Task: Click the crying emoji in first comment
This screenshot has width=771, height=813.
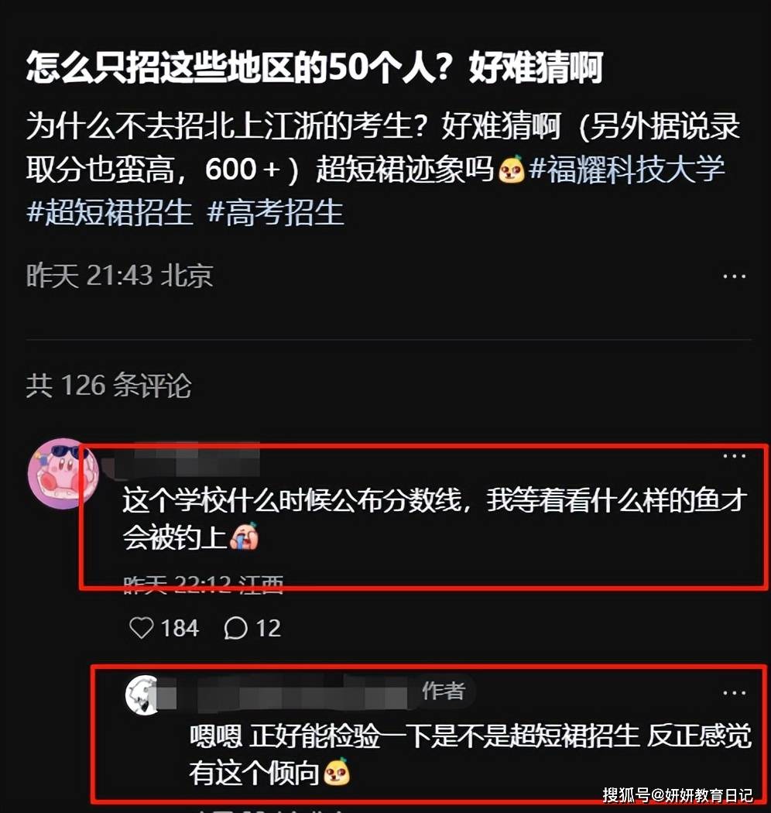Action: pos(244,536)
